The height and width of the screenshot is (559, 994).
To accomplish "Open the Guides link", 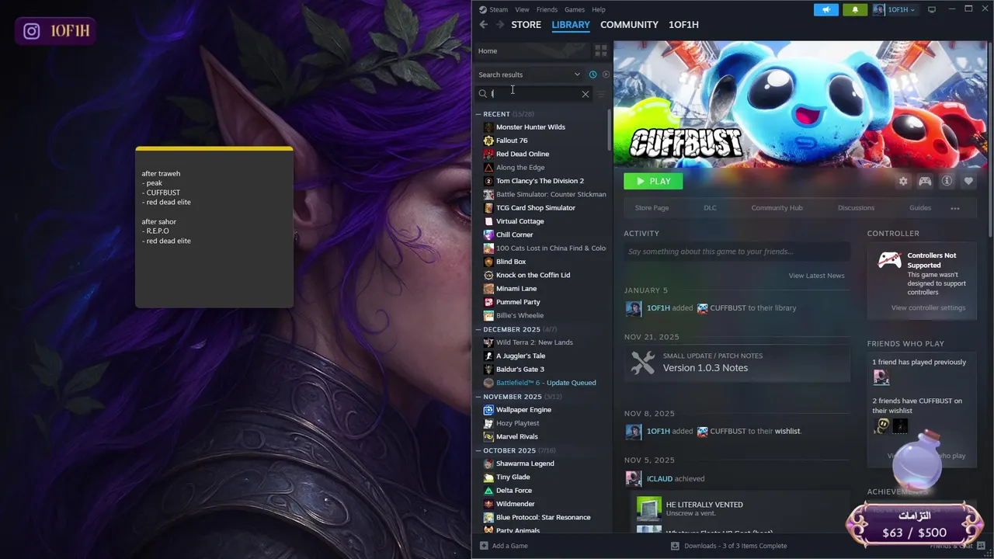I will coord(920,208).
